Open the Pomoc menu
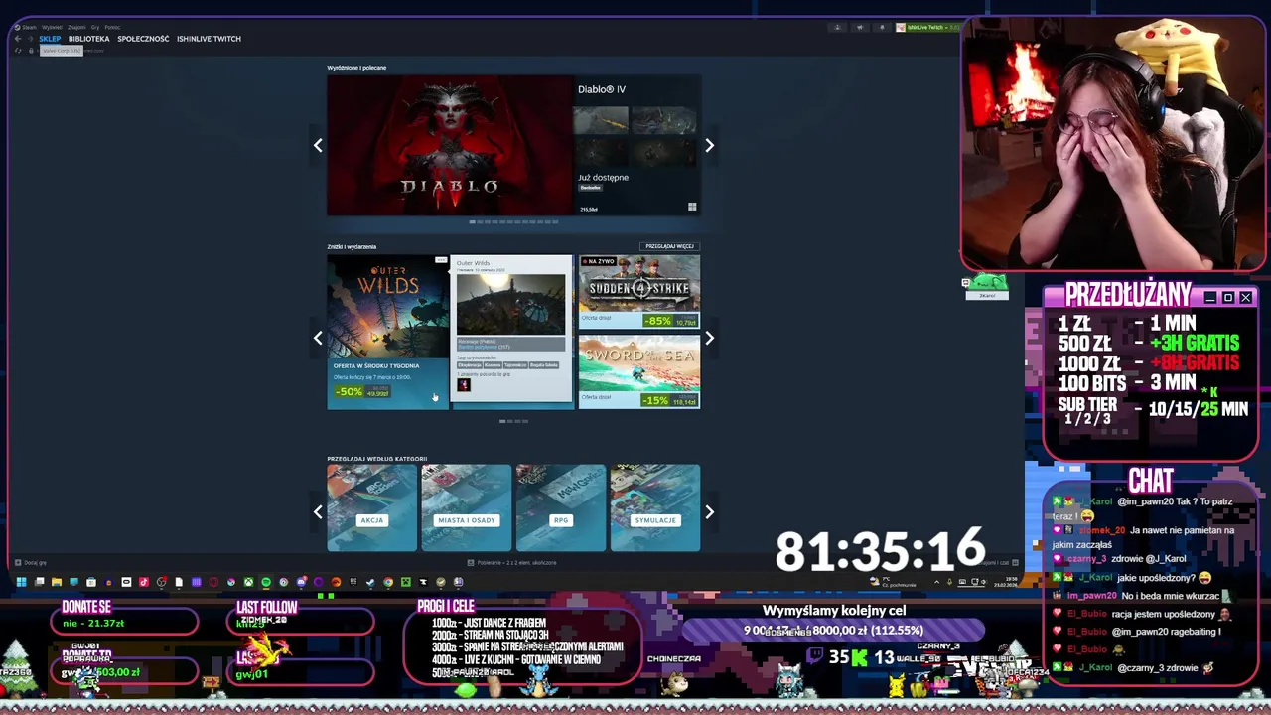 [x=112, y=27]
